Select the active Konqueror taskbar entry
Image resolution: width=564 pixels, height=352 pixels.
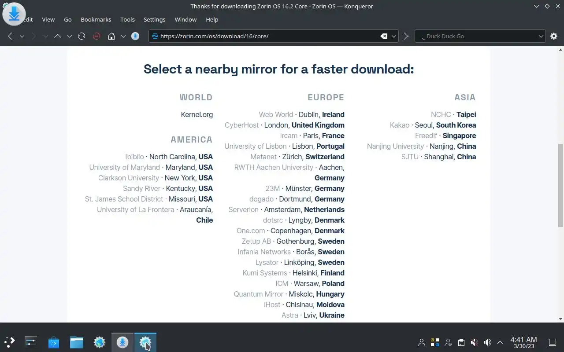click(x=145, y=342)
